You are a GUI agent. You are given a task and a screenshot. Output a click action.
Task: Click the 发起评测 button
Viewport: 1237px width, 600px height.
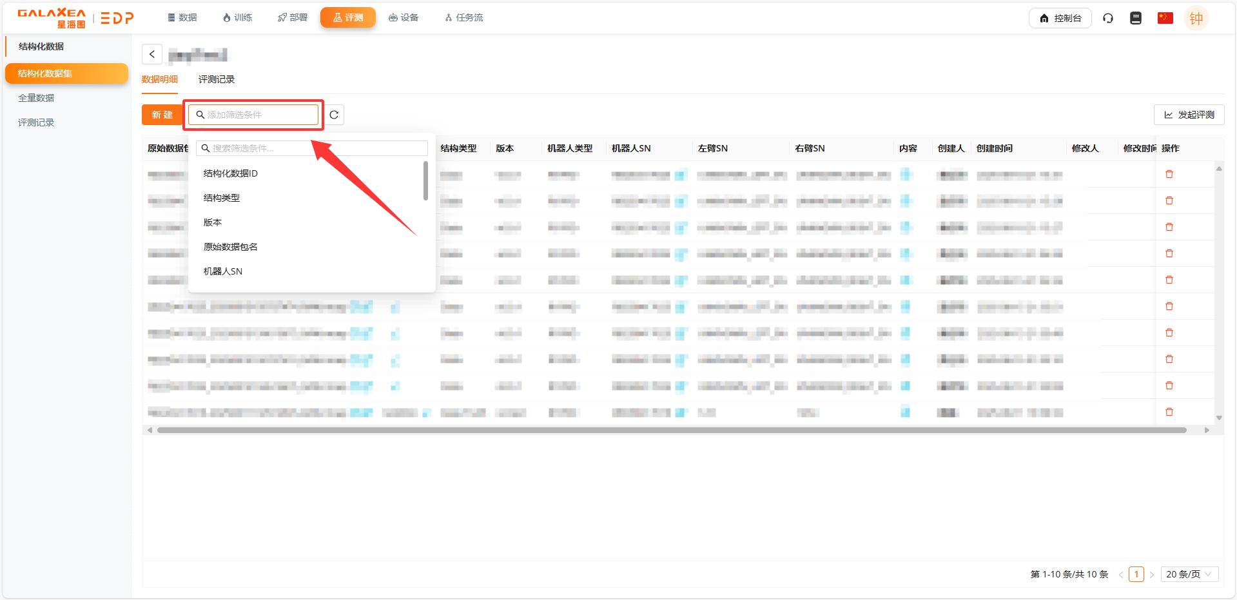[x=1189, y=115]
